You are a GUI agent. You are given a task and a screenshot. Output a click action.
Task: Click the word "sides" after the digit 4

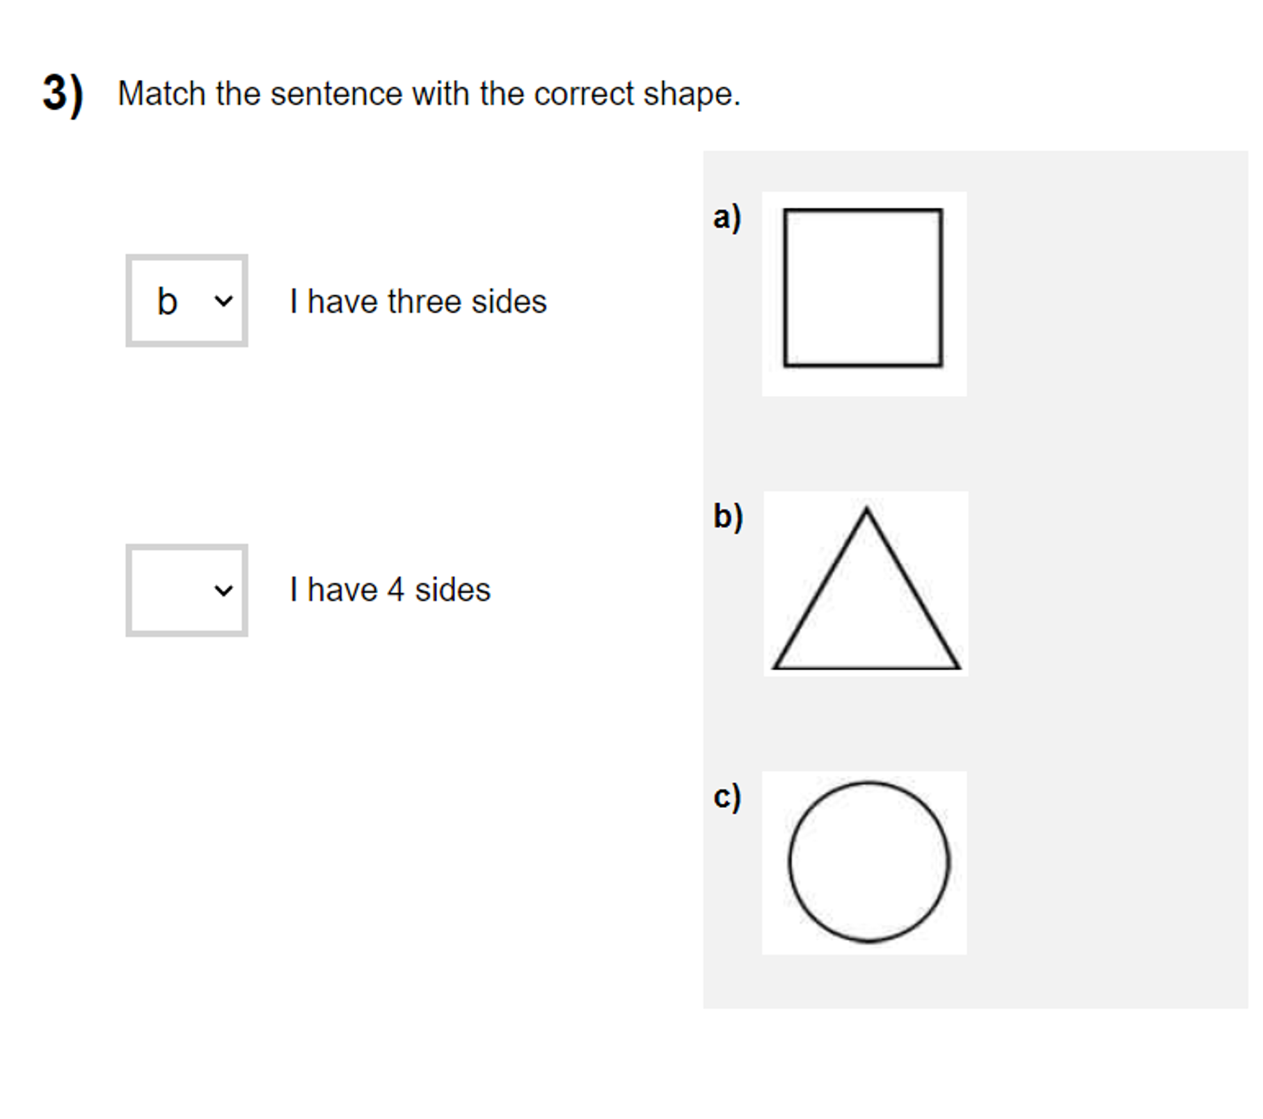tap(452, 590)
